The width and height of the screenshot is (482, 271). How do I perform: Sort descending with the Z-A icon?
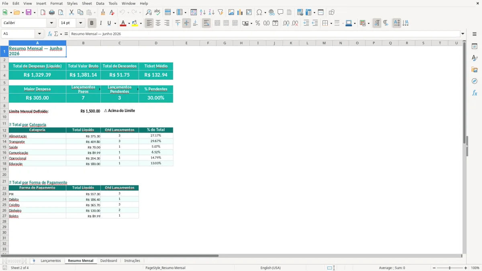211,12
